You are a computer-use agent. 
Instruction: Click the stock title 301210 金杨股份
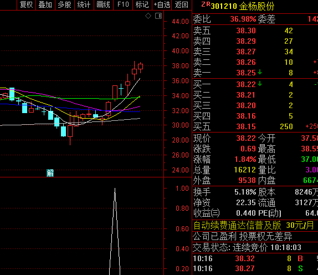[x=243, y=6]
